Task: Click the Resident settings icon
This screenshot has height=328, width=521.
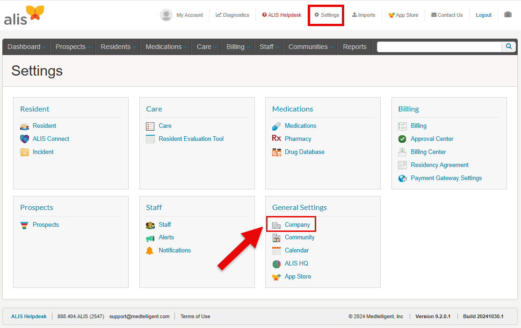Action: tap(24, 126)
